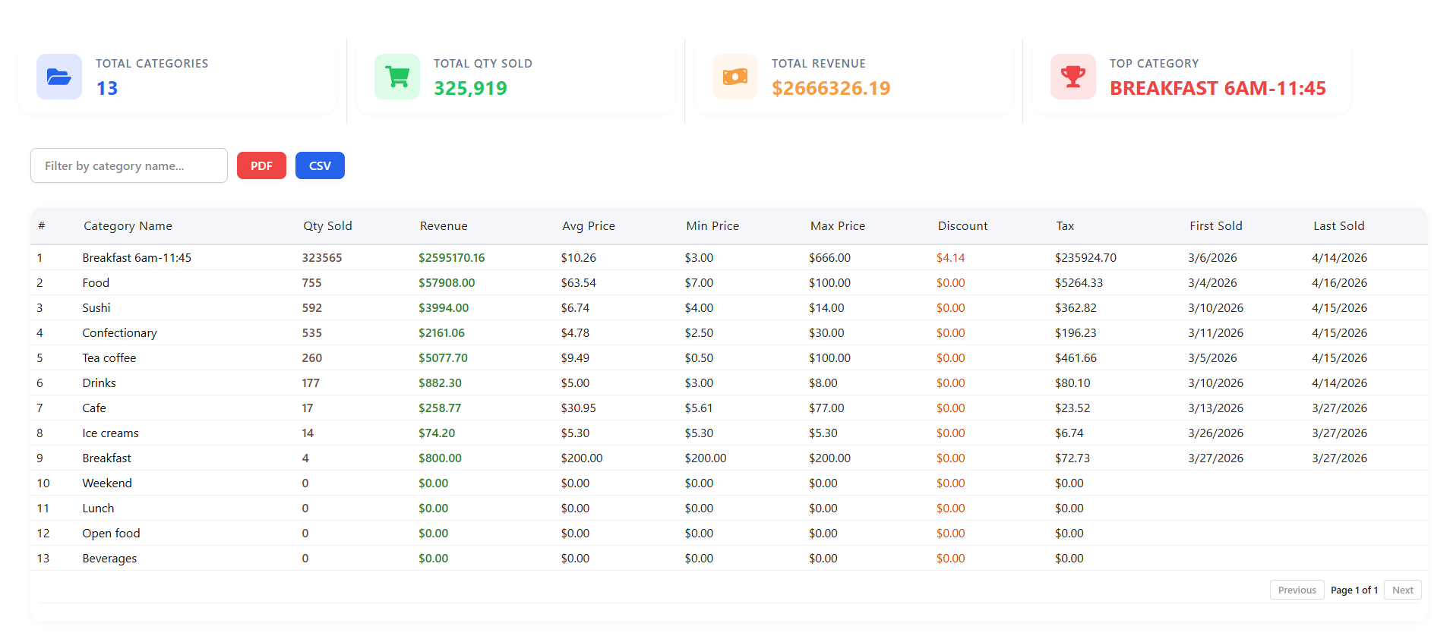
Task: Sort by Last Sold column header
Action: pyautogui.click(x=1339, y=225)
